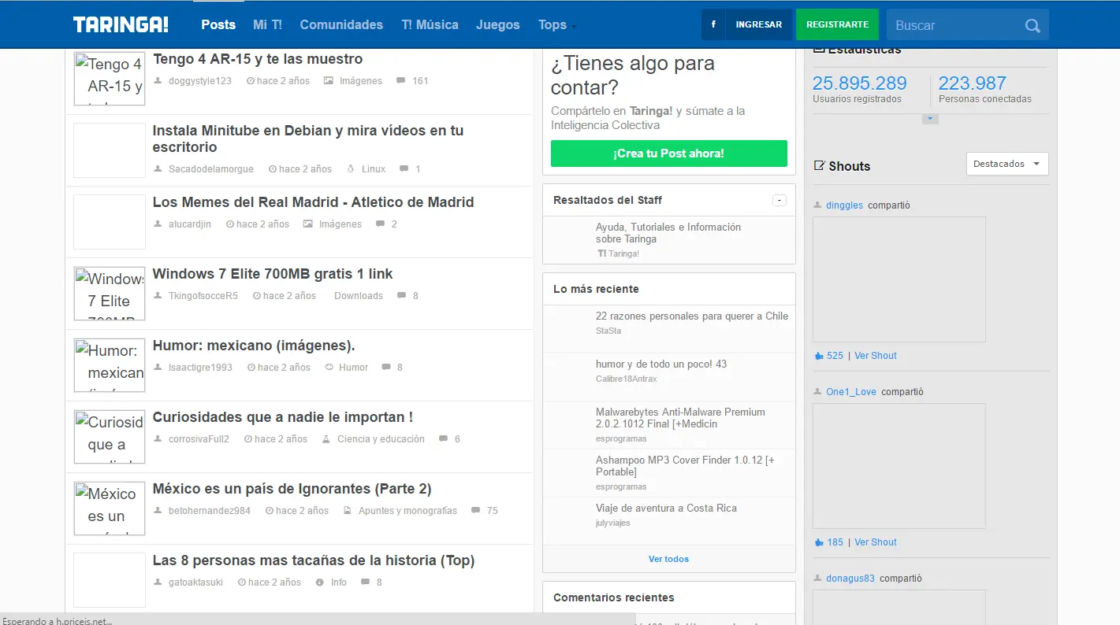Open post 'Los Memes del Real Madrid - Atletico de Madrid'

(x=313, y=202)
